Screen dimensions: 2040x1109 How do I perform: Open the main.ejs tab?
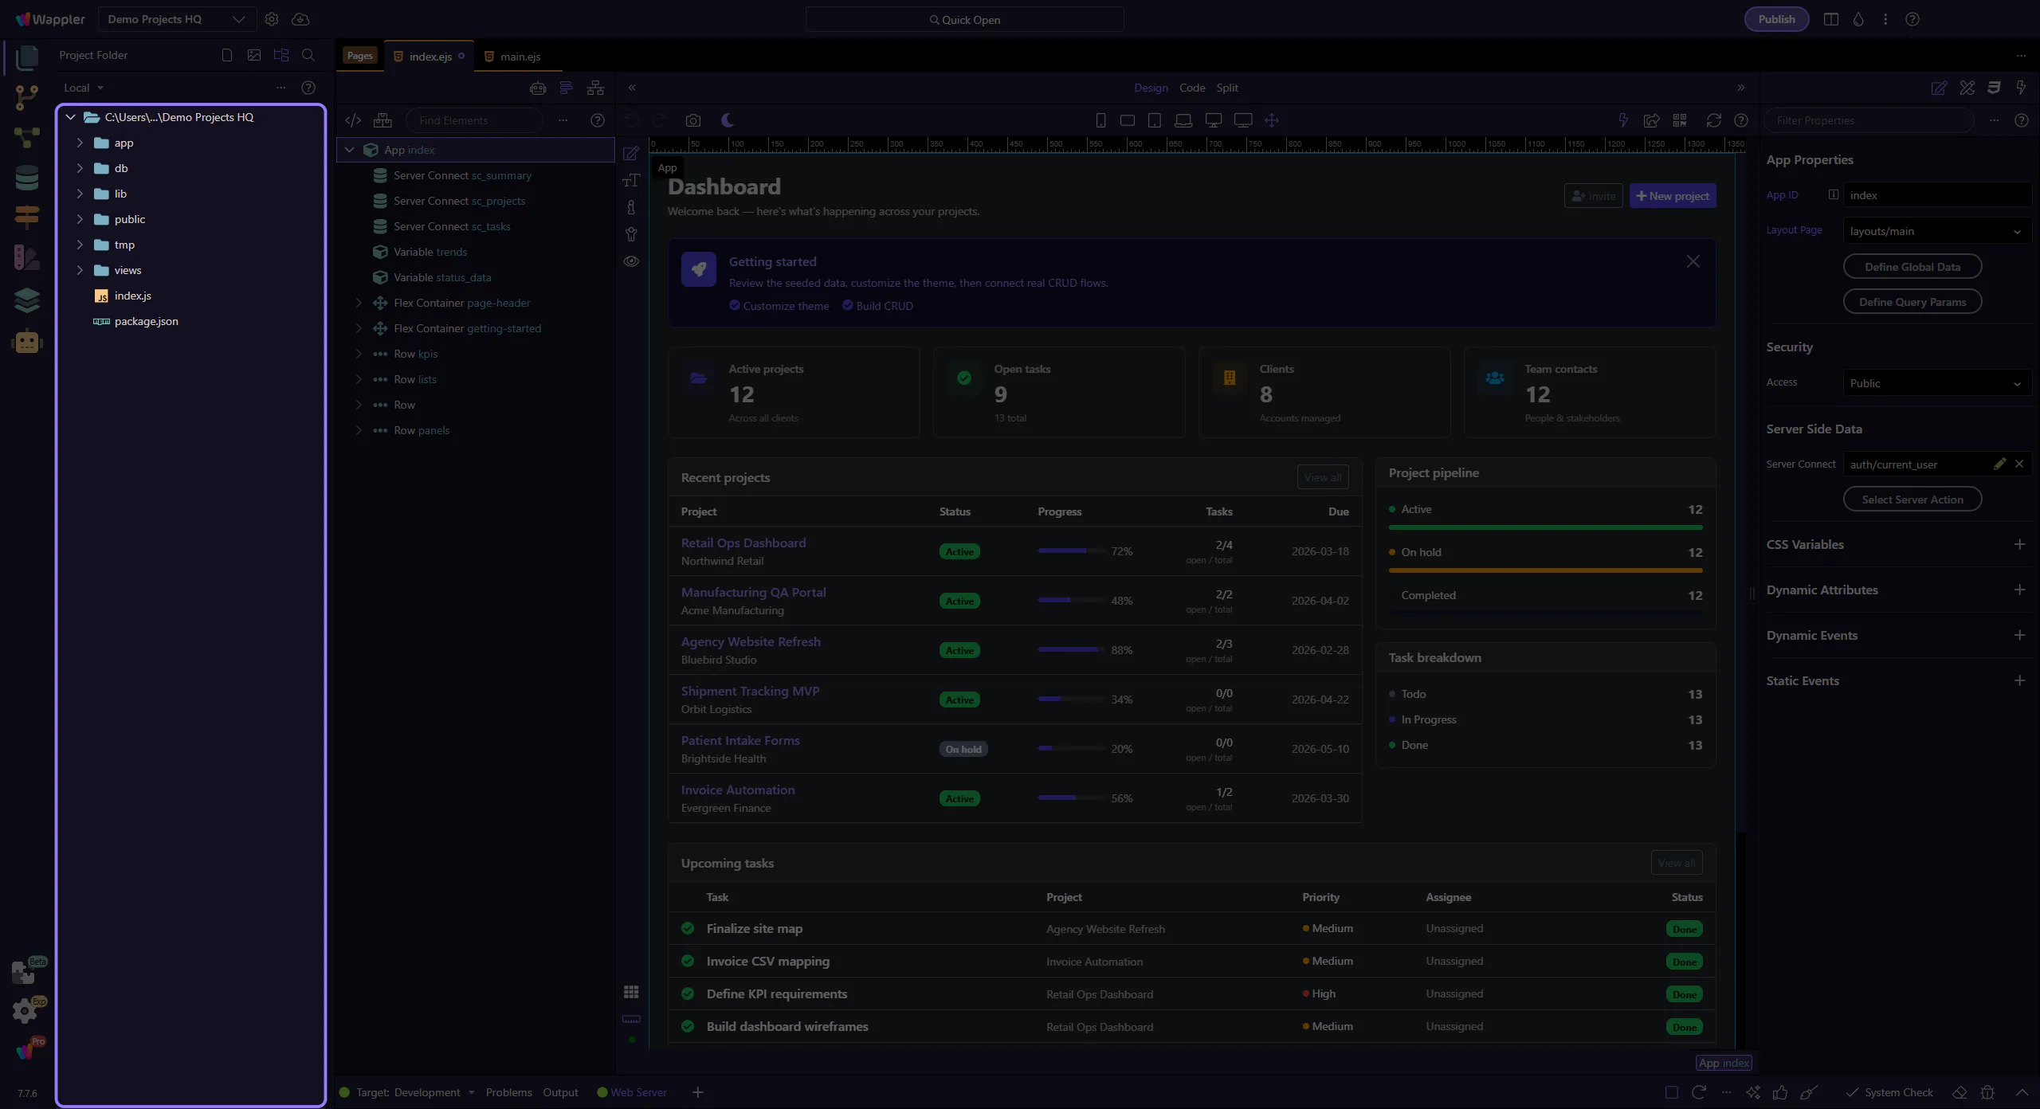click(x=520, y=57)
